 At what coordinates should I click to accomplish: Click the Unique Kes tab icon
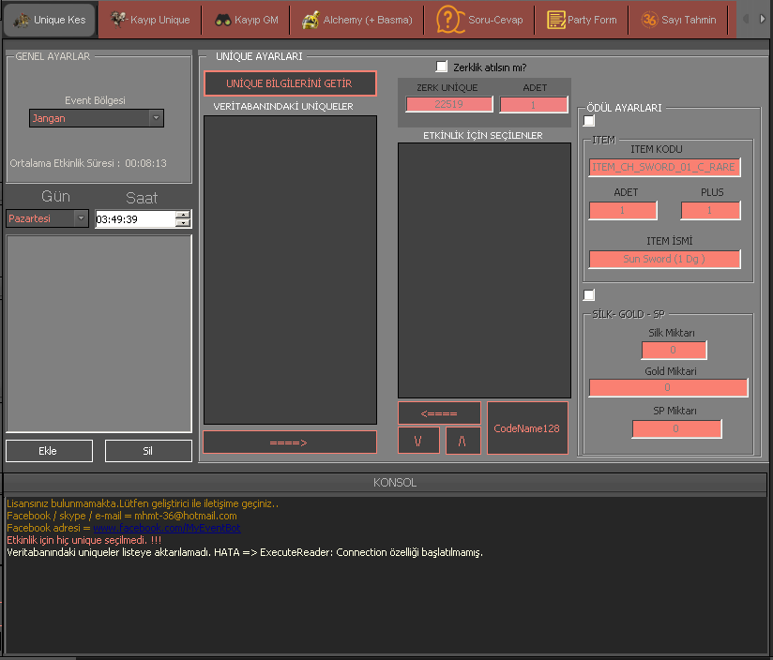pyautogui.click(x=22, y=21)
